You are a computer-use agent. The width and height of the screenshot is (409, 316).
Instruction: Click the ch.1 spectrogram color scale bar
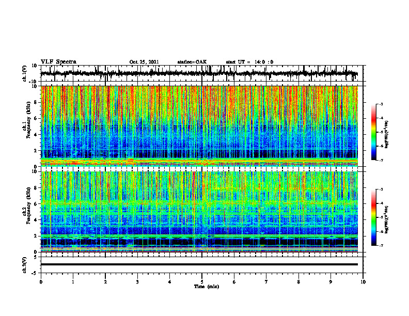pos(373,132)
